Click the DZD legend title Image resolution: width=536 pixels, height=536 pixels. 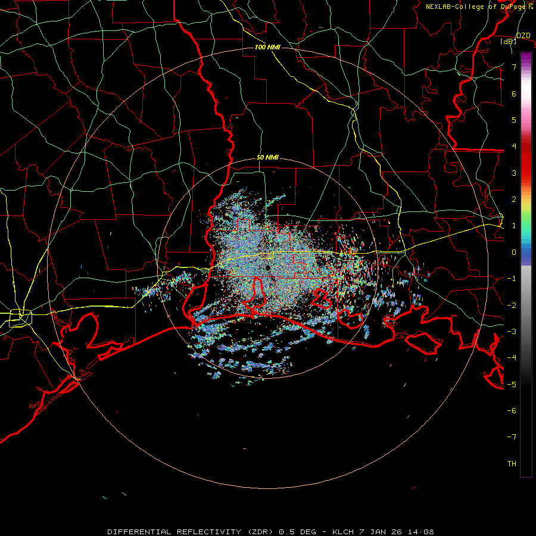point(523,36)
